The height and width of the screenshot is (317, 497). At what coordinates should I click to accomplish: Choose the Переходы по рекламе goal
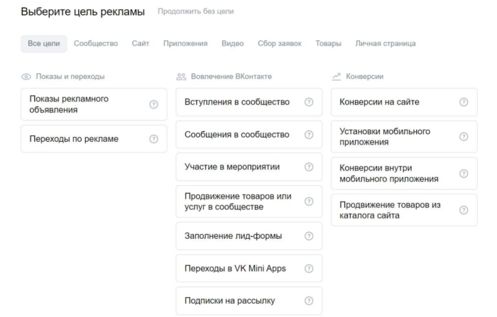pos(94,139)
